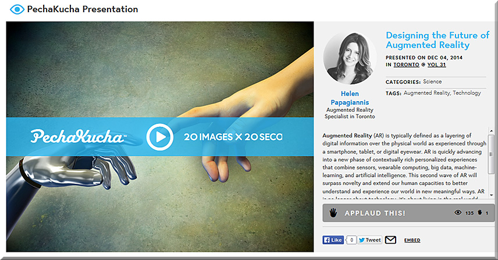
Task: Click the blue eye icon beside PechaKucha Presentation
Action: pos(17,9)
